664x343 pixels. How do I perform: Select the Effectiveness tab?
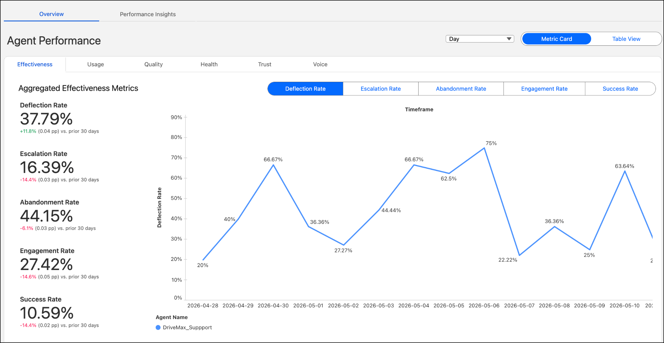pyautogui.click(x=35, y=64)
